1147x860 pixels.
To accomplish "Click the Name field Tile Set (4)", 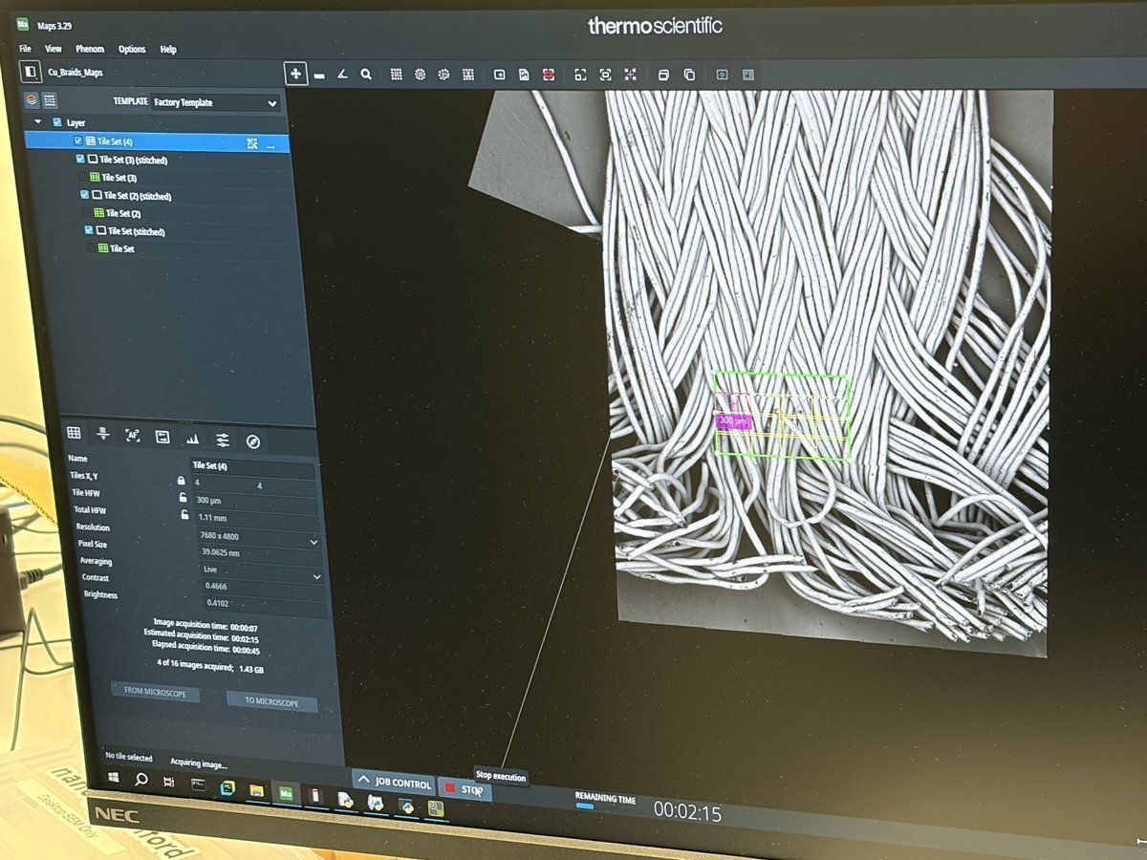I will coord(251,466).
